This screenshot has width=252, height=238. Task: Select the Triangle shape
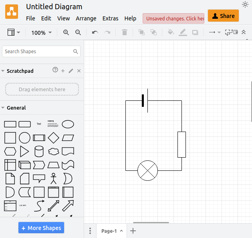tap(24, 151)
